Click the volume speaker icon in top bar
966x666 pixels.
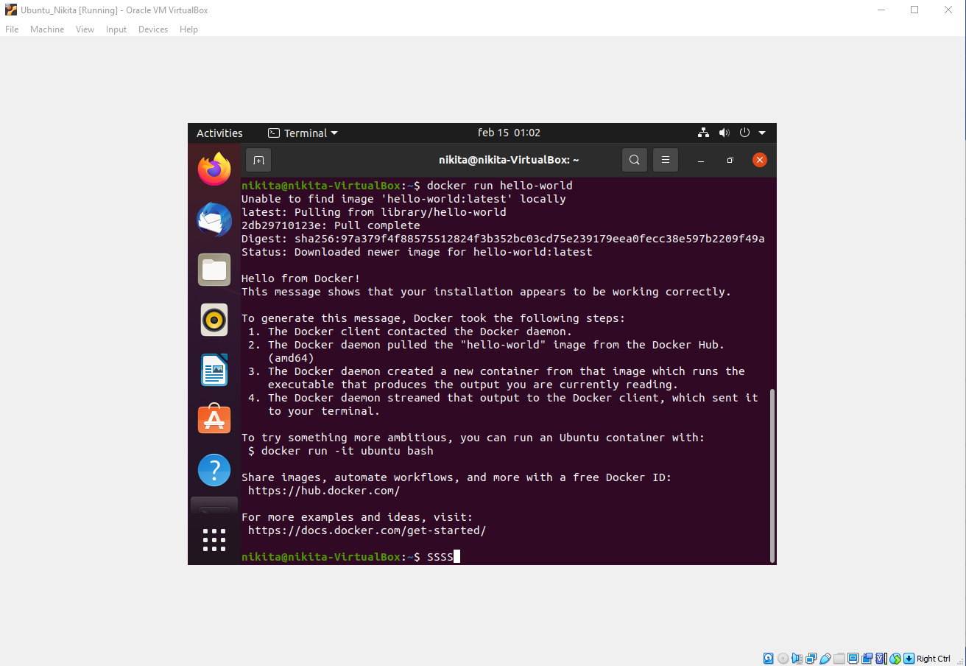724,133
